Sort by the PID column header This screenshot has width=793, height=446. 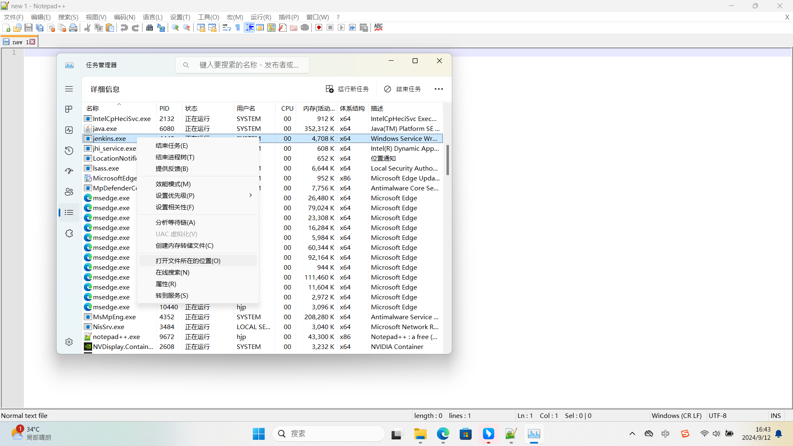[169, 108]
